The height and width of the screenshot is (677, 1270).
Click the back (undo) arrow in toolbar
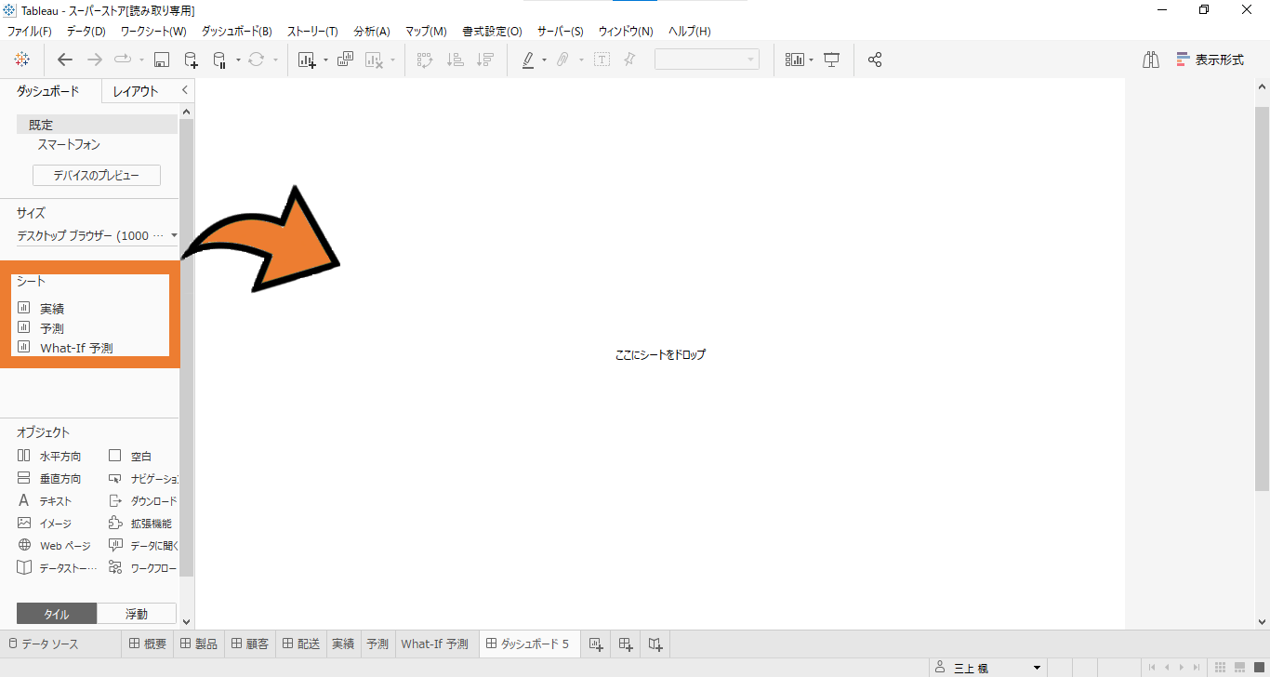click(64, 60)
